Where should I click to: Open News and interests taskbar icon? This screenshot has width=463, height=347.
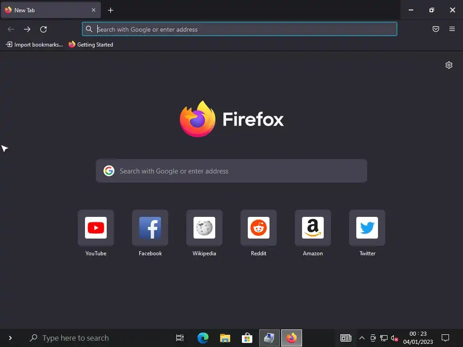pyautogui.click(x=346, y=338)
